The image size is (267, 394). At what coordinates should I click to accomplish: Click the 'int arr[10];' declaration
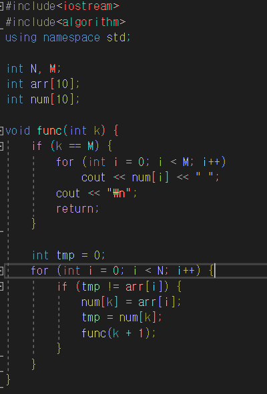coord(43,84)
